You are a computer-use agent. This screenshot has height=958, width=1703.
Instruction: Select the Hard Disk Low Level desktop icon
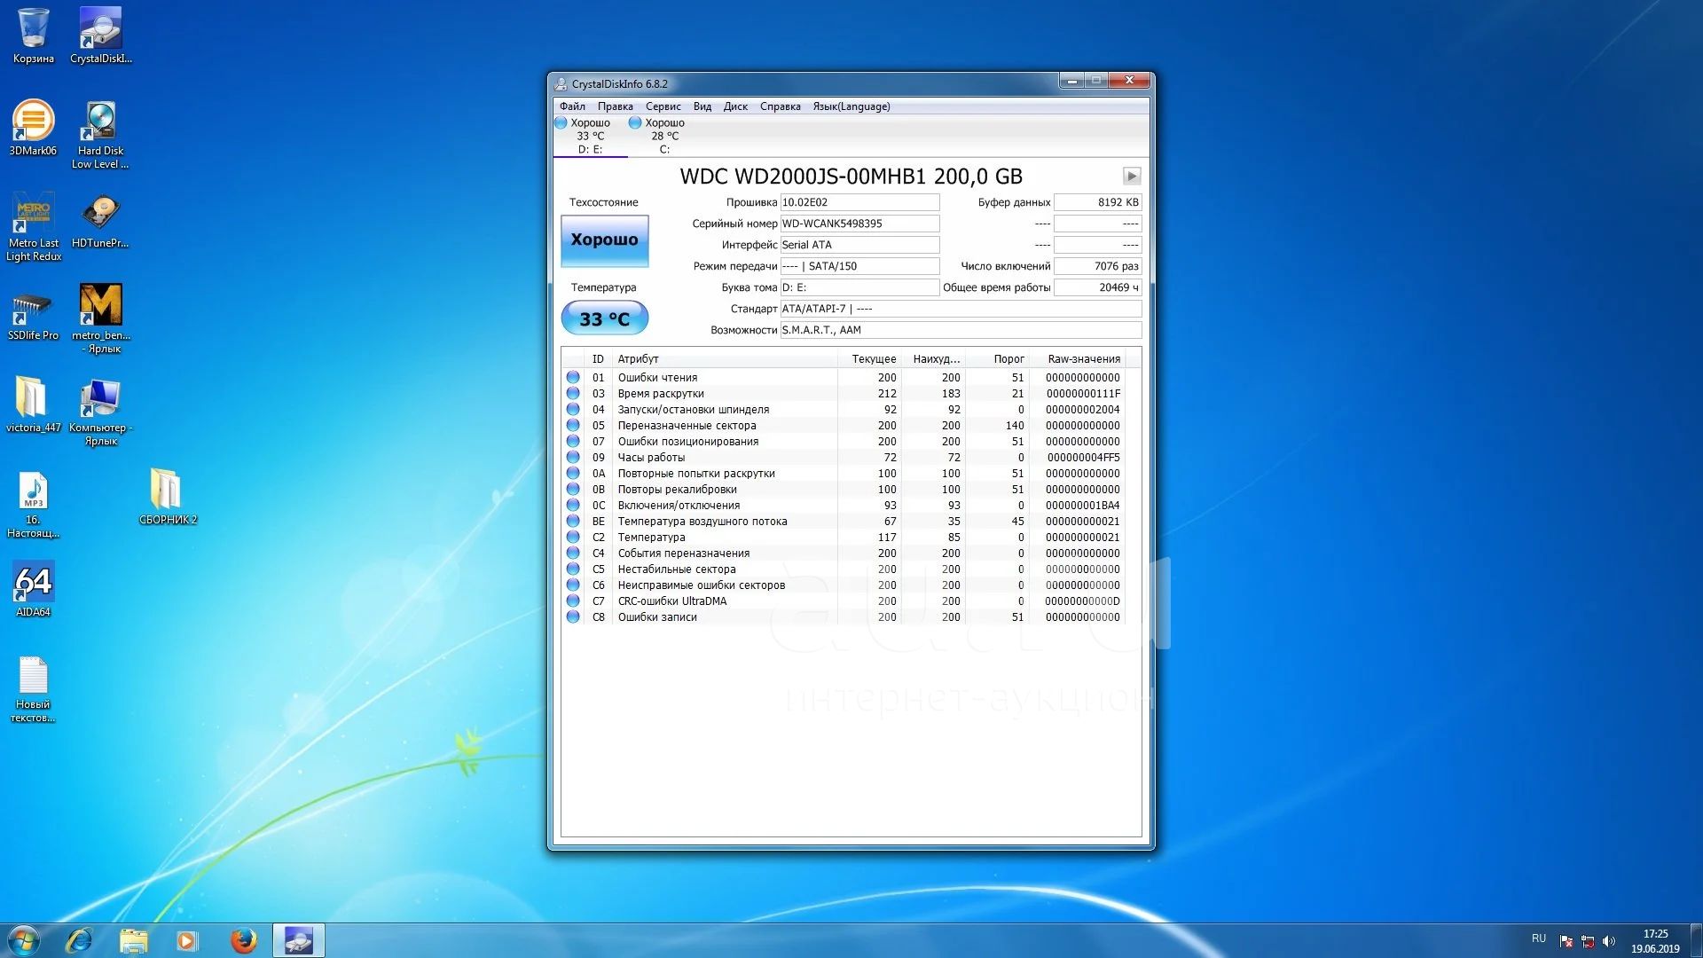(x=101, y=135)
